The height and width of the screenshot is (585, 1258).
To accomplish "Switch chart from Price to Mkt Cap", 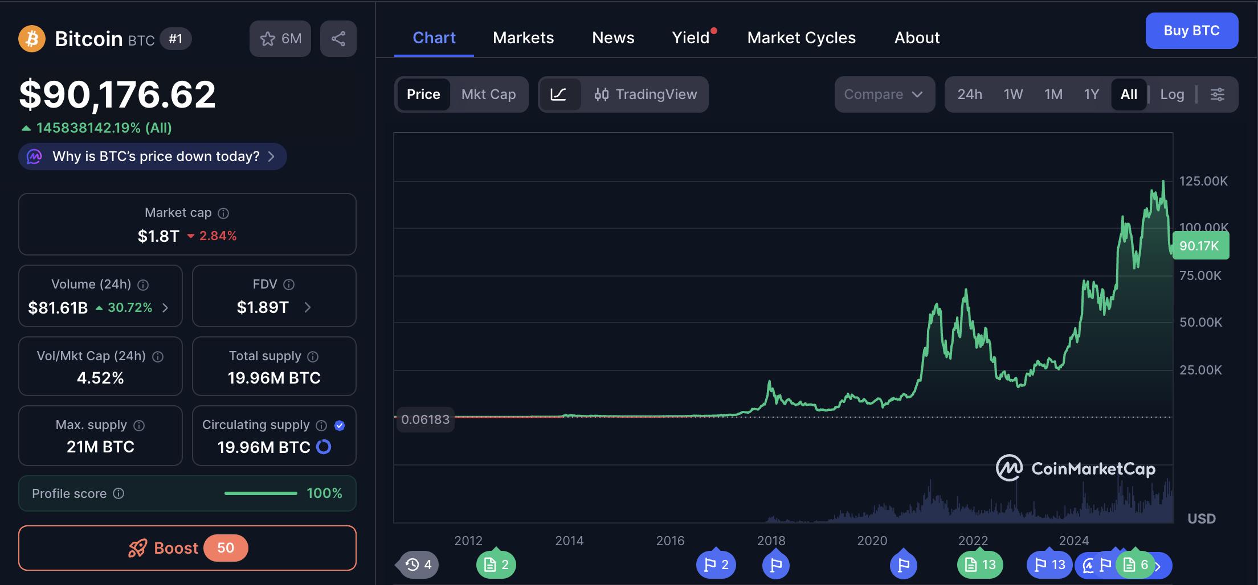I will click(x=489, y=94).
